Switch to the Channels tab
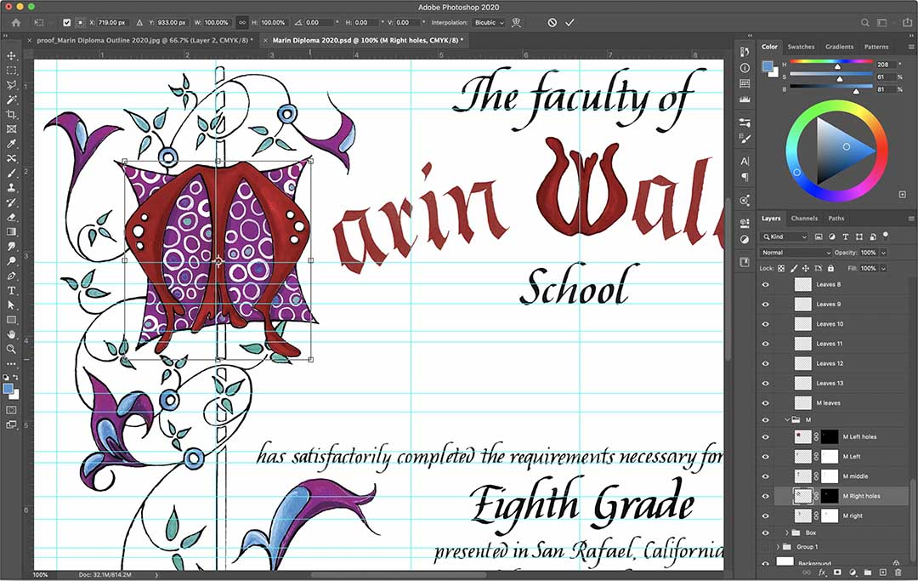Screen dimensions: 918x581 pos(804,219)
